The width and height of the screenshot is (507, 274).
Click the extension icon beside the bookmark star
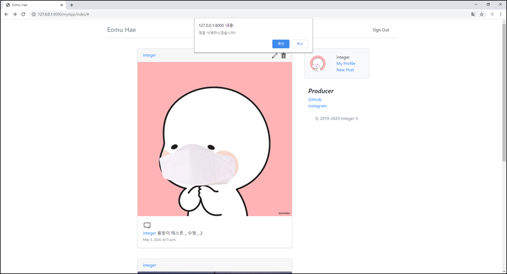pos(492,14)
